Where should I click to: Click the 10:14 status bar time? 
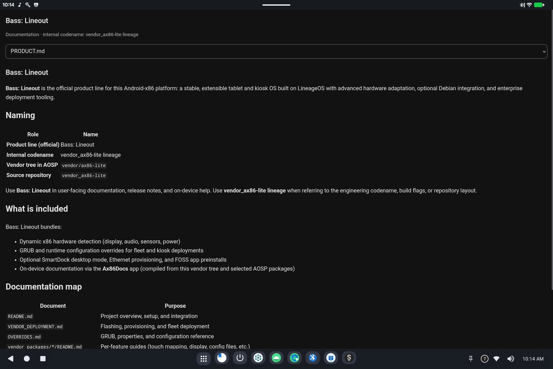8,5
